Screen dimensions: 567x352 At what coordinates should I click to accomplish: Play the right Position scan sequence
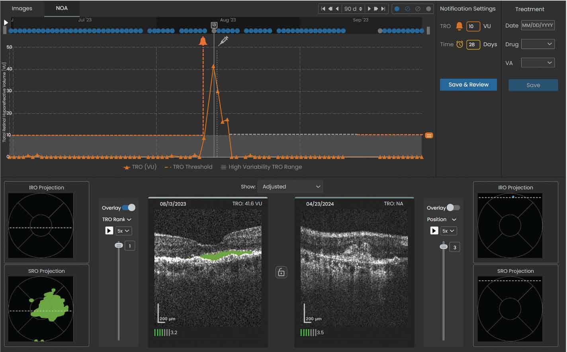point(434,231)
